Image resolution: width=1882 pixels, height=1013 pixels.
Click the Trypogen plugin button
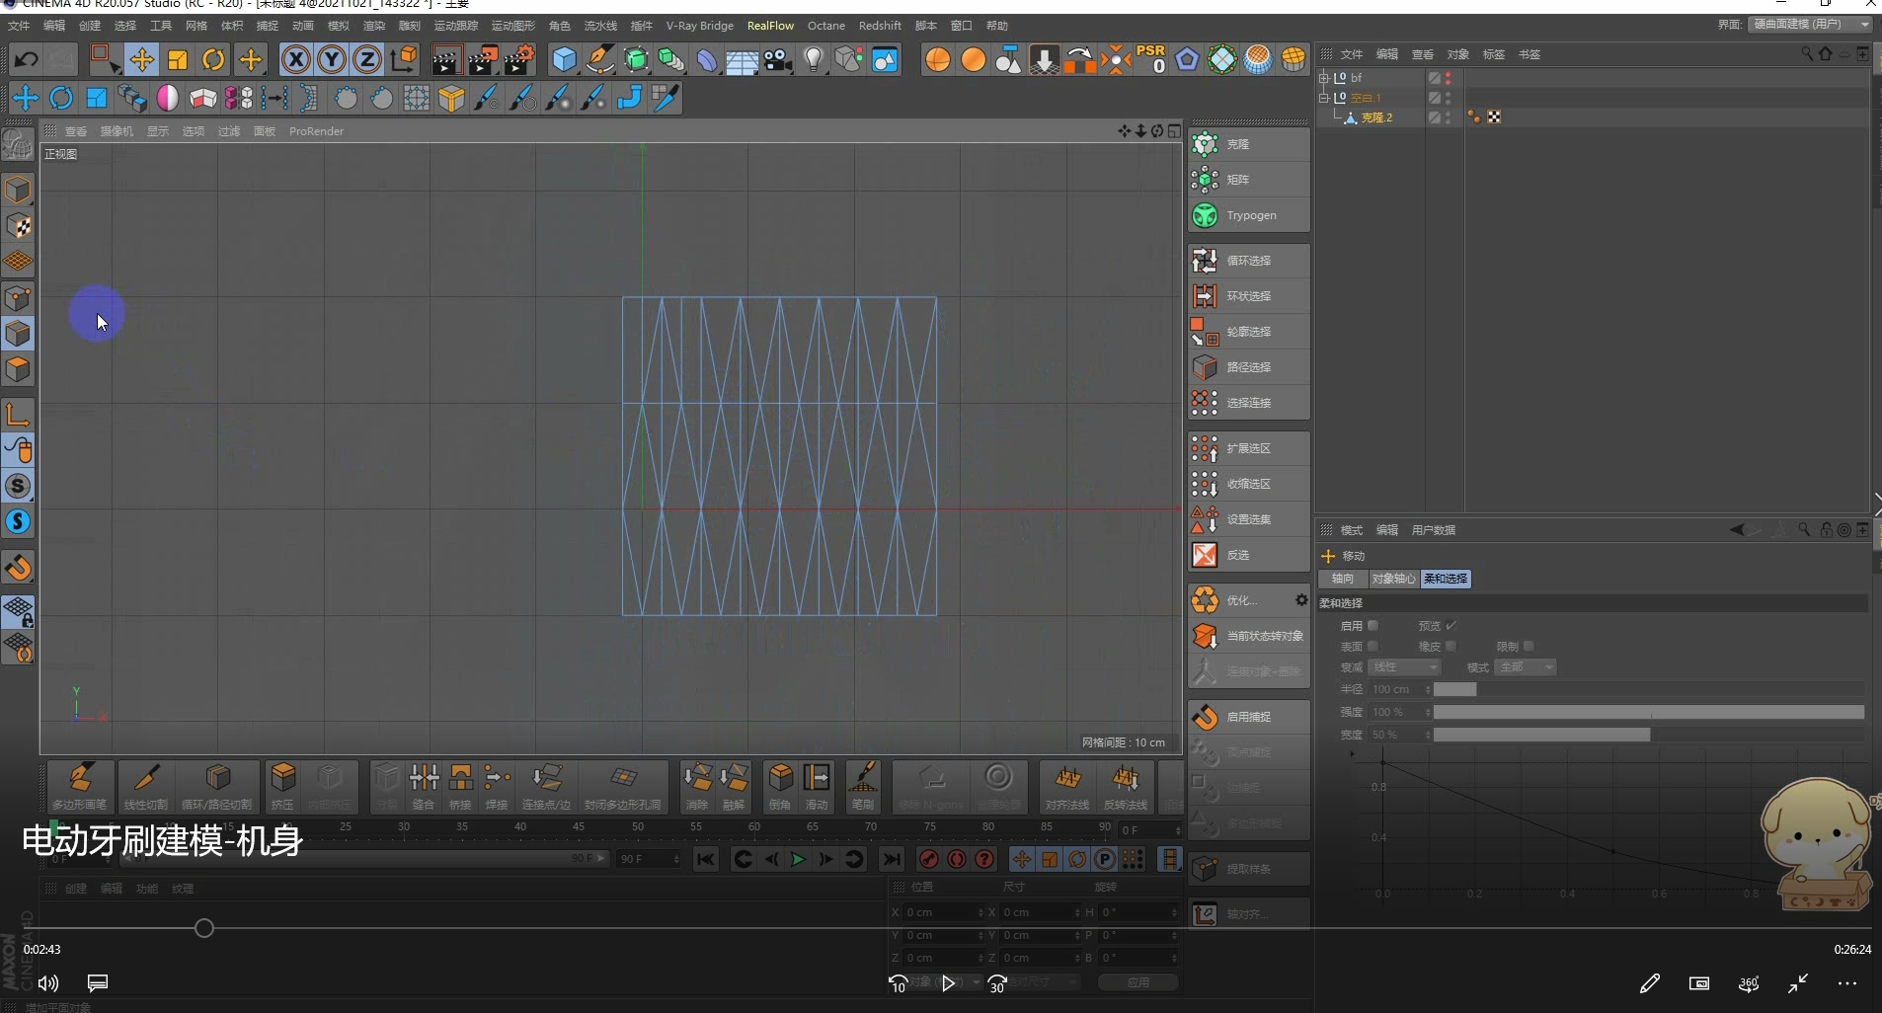coord(1249,215)
